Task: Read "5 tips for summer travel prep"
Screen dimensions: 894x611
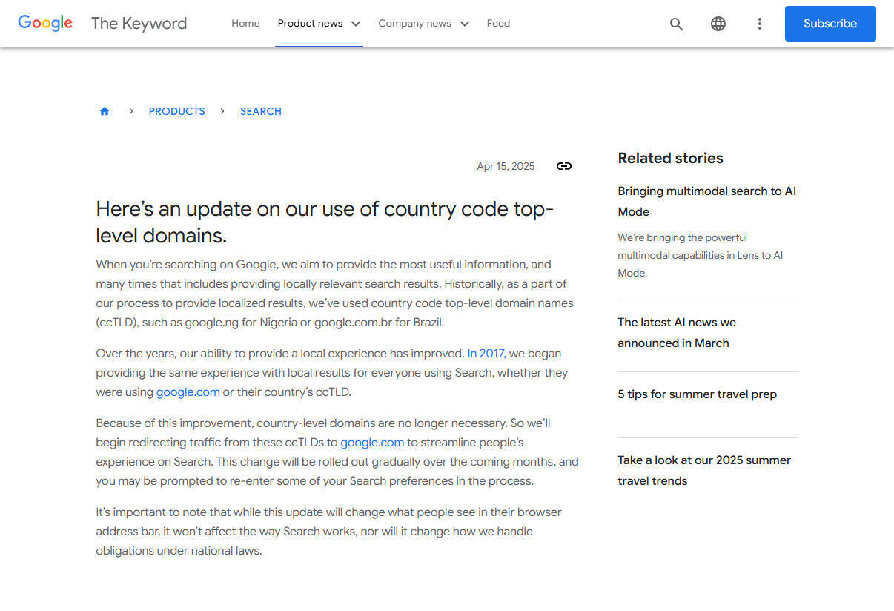Action: 697,394
